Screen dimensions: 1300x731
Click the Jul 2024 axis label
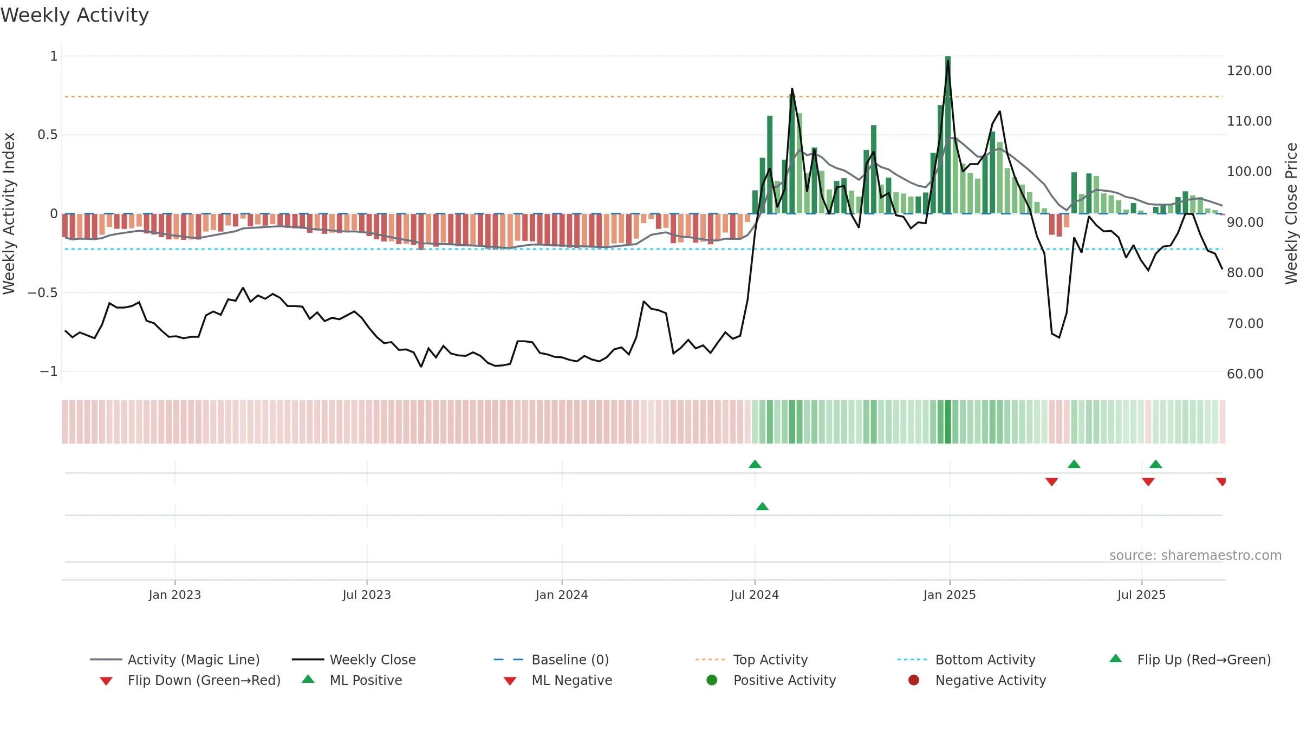[x=755, y=595]
